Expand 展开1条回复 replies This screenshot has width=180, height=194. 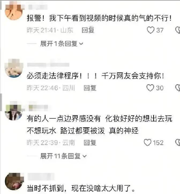[62, 44]
